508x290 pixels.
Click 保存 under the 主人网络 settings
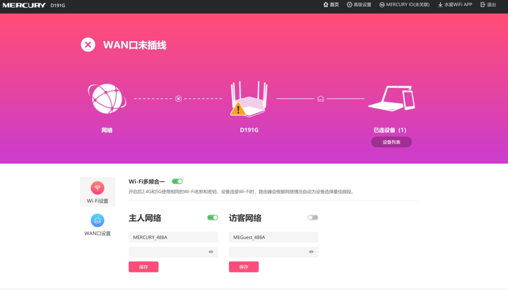[x=143, y=267]
